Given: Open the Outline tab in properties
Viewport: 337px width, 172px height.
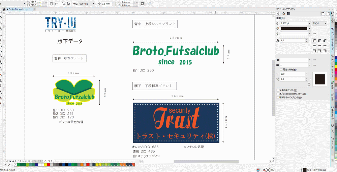Looking at the screenshot, I should click(278, 13).
